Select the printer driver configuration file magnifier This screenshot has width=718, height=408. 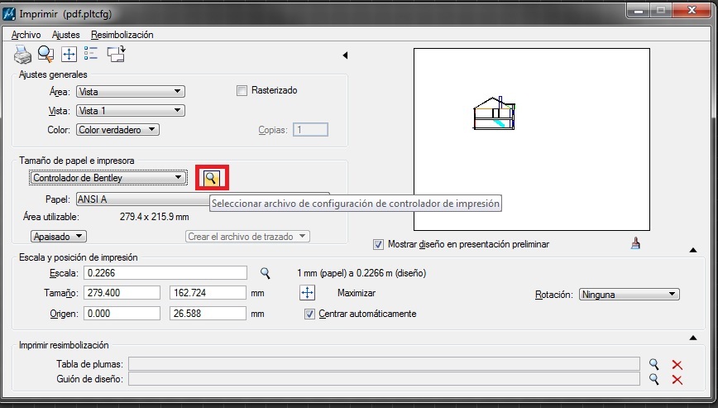coord(211,178)
